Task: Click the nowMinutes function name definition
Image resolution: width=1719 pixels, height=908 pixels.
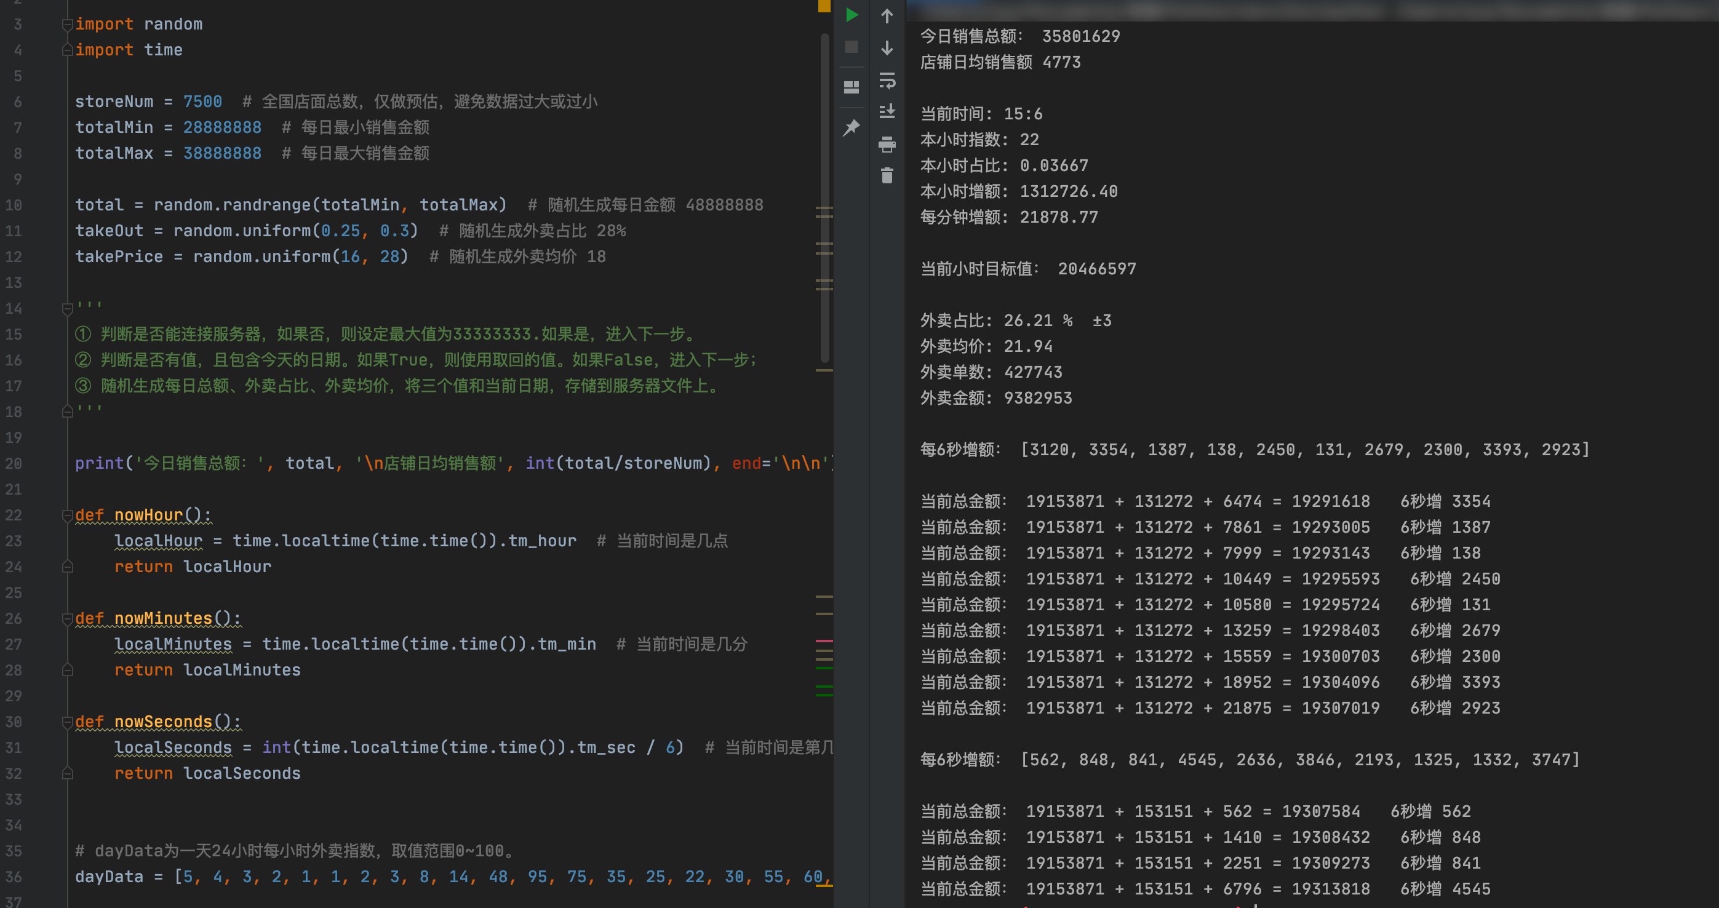Action: point(163,618)
